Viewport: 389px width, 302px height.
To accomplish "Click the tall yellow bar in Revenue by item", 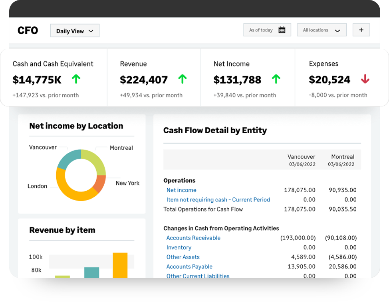I will tap(120, 265).
